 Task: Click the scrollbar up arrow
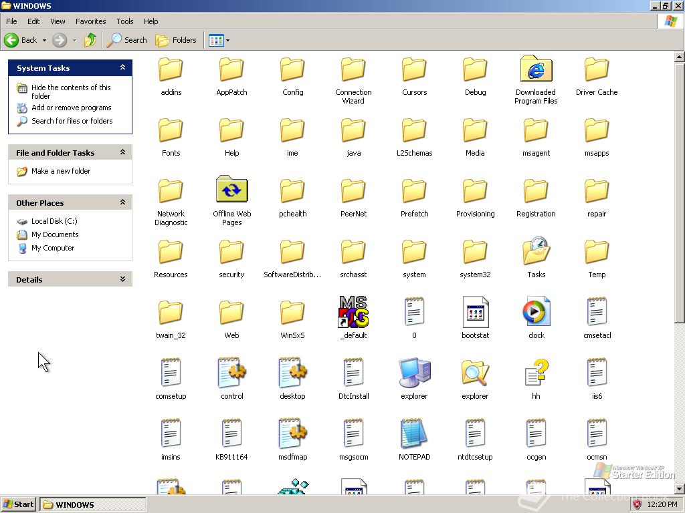point(680,57)
